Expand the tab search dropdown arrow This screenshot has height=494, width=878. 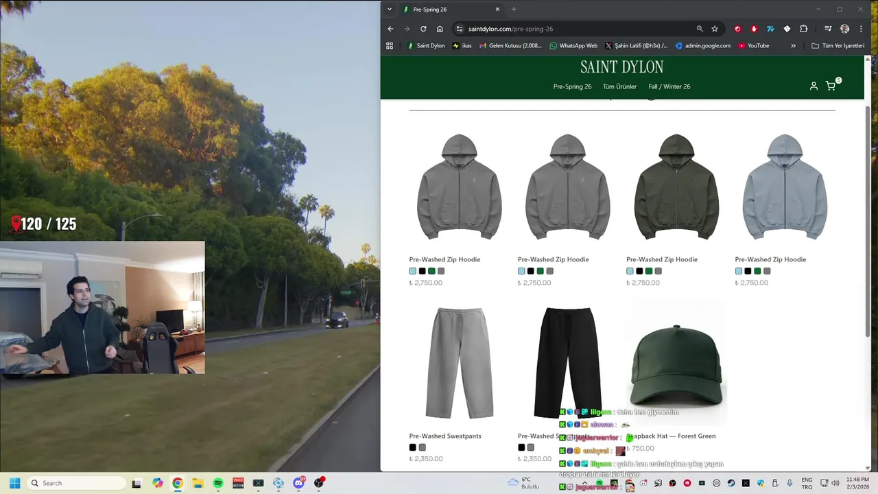pos(390,10)
